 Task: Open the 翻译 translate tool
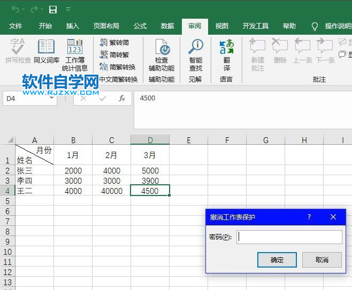click(x=226, y=55)
